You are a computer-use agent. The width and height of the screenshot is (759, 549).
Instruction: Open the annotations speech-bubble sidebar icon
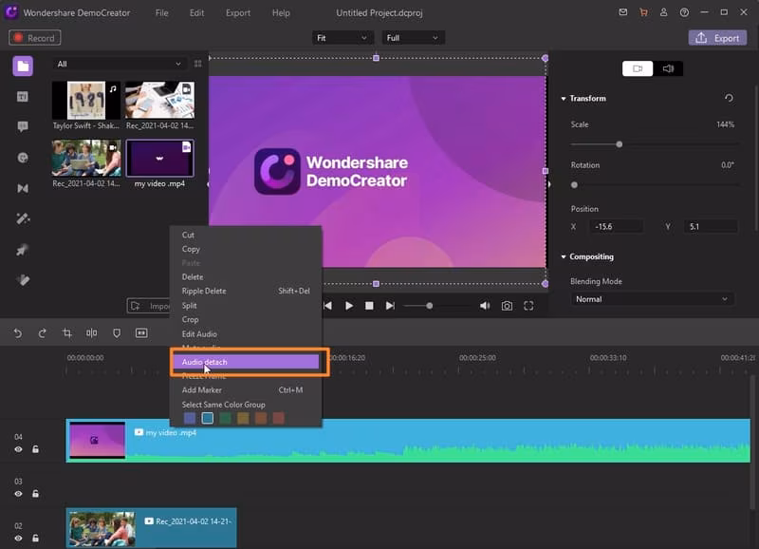click(x=23, y=127)
